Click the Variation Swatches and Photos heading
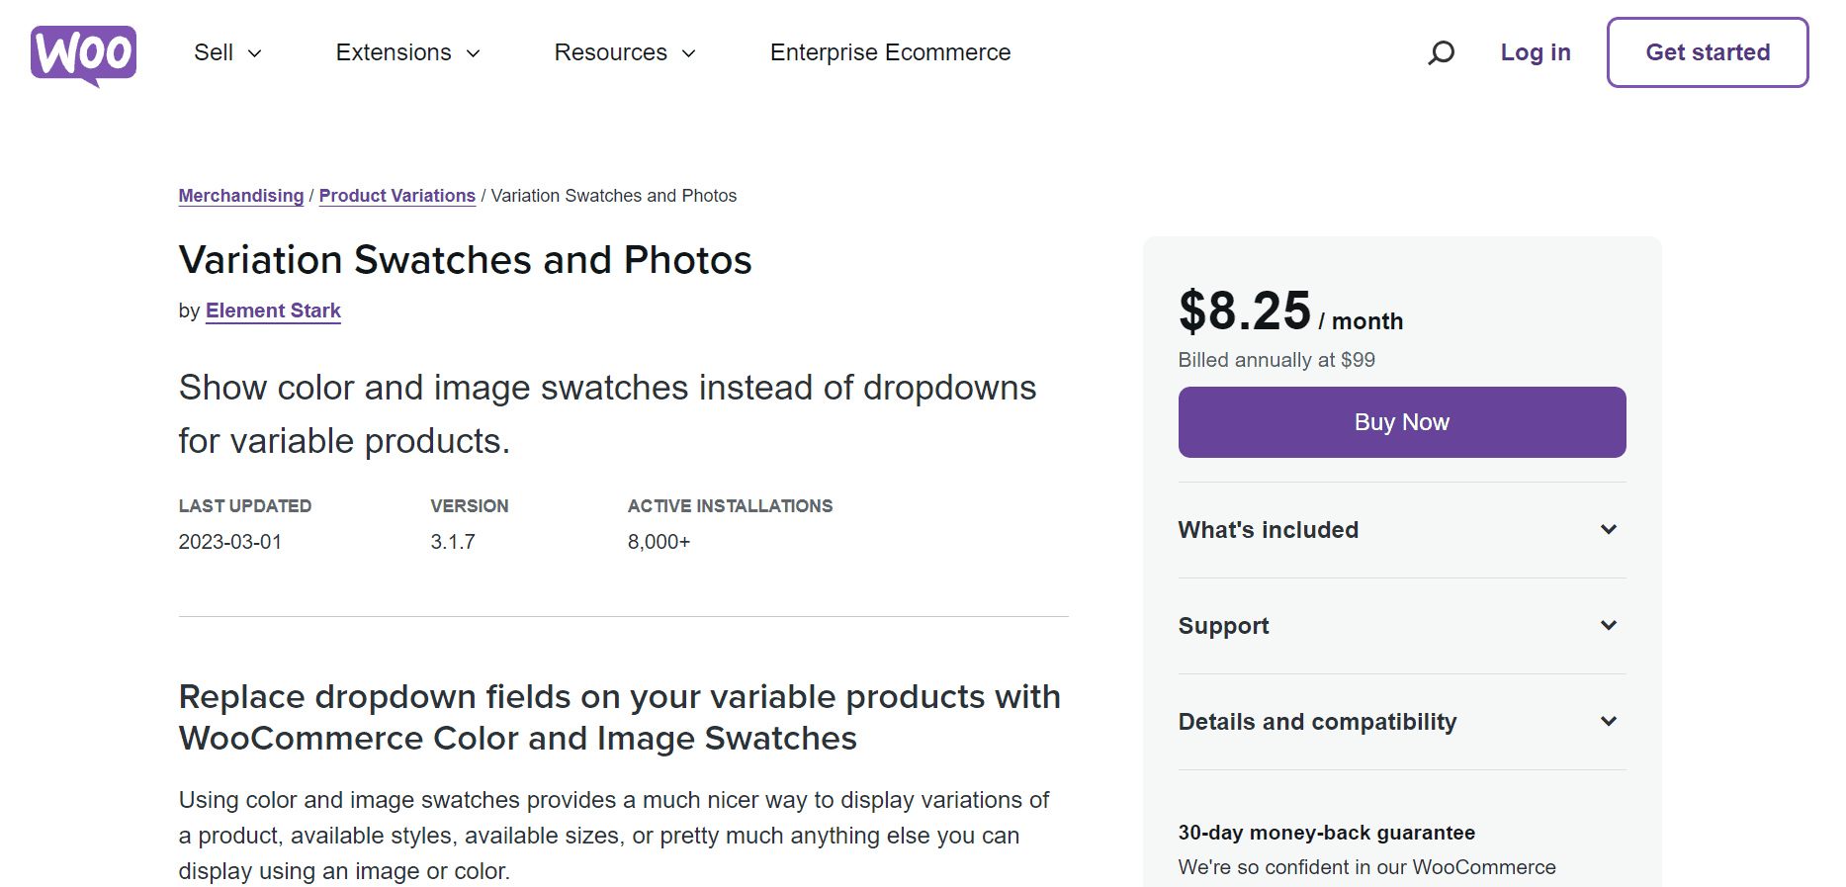 click(x=465, y=260)
